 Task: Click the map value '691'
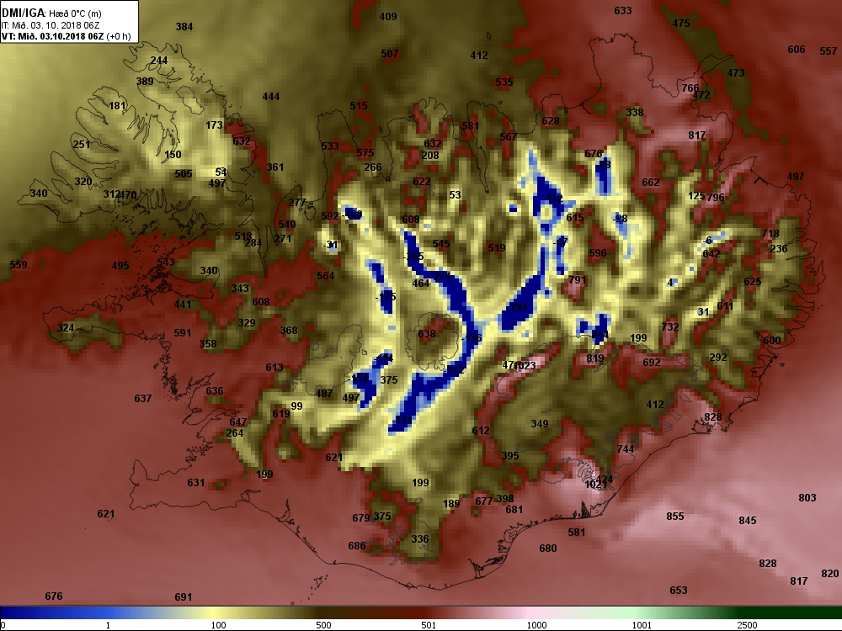(x=183, y=597)
